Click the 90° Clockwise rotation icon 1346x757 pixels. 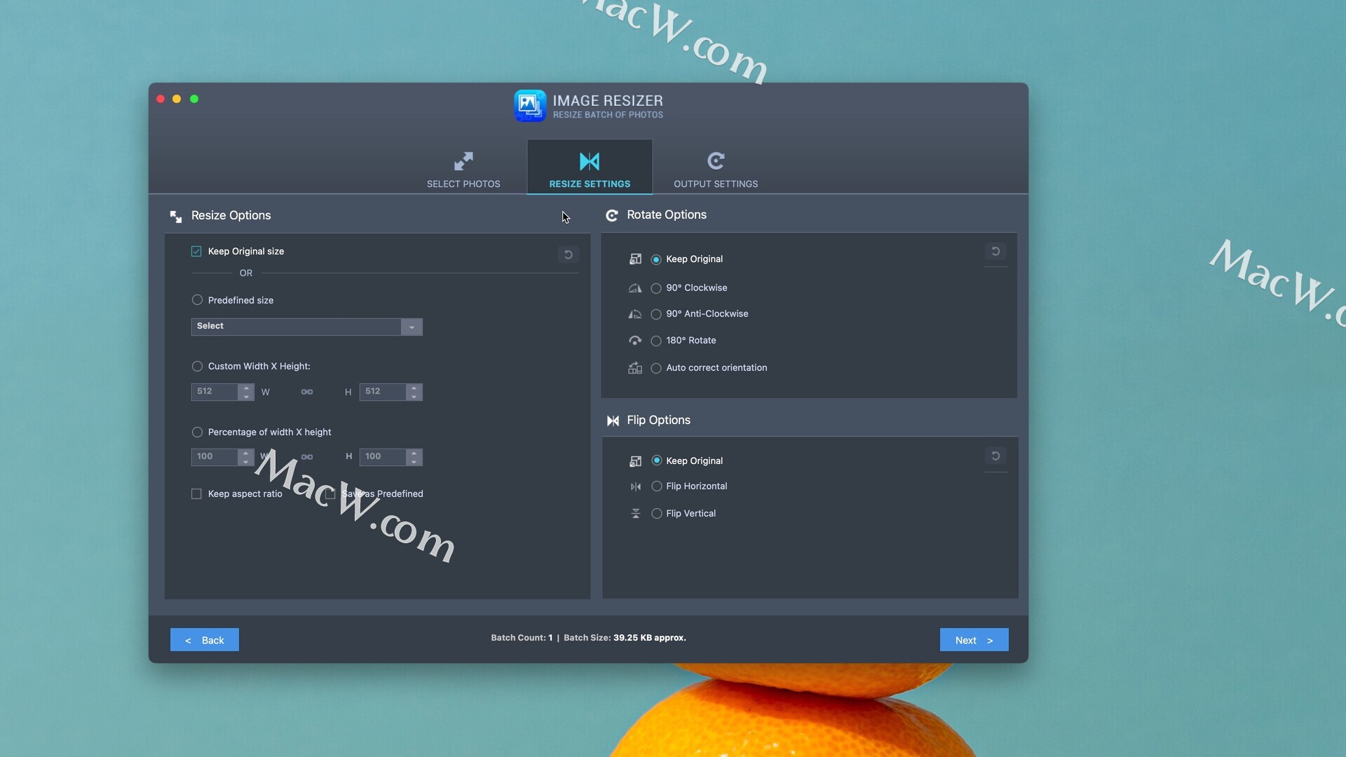(635, 288)
